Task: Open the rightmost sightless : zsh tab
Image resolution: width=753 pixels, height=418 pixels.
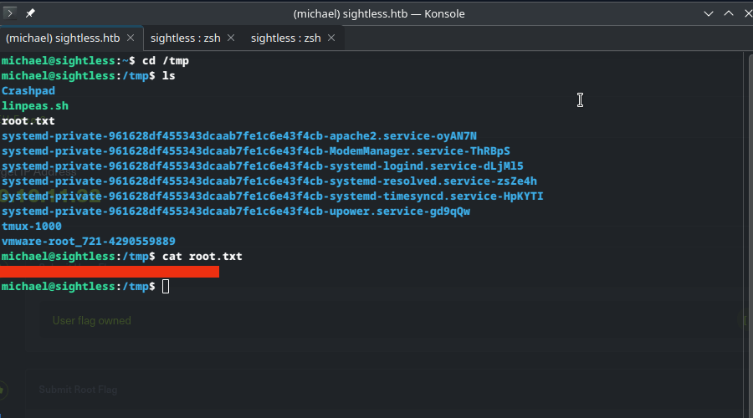Action: click(285, 38)
